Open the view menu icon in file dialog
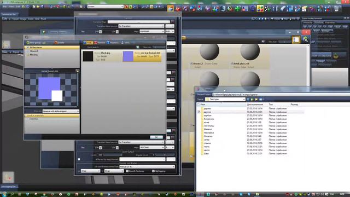The image size is (350, 197). click(x=261, y=99)
